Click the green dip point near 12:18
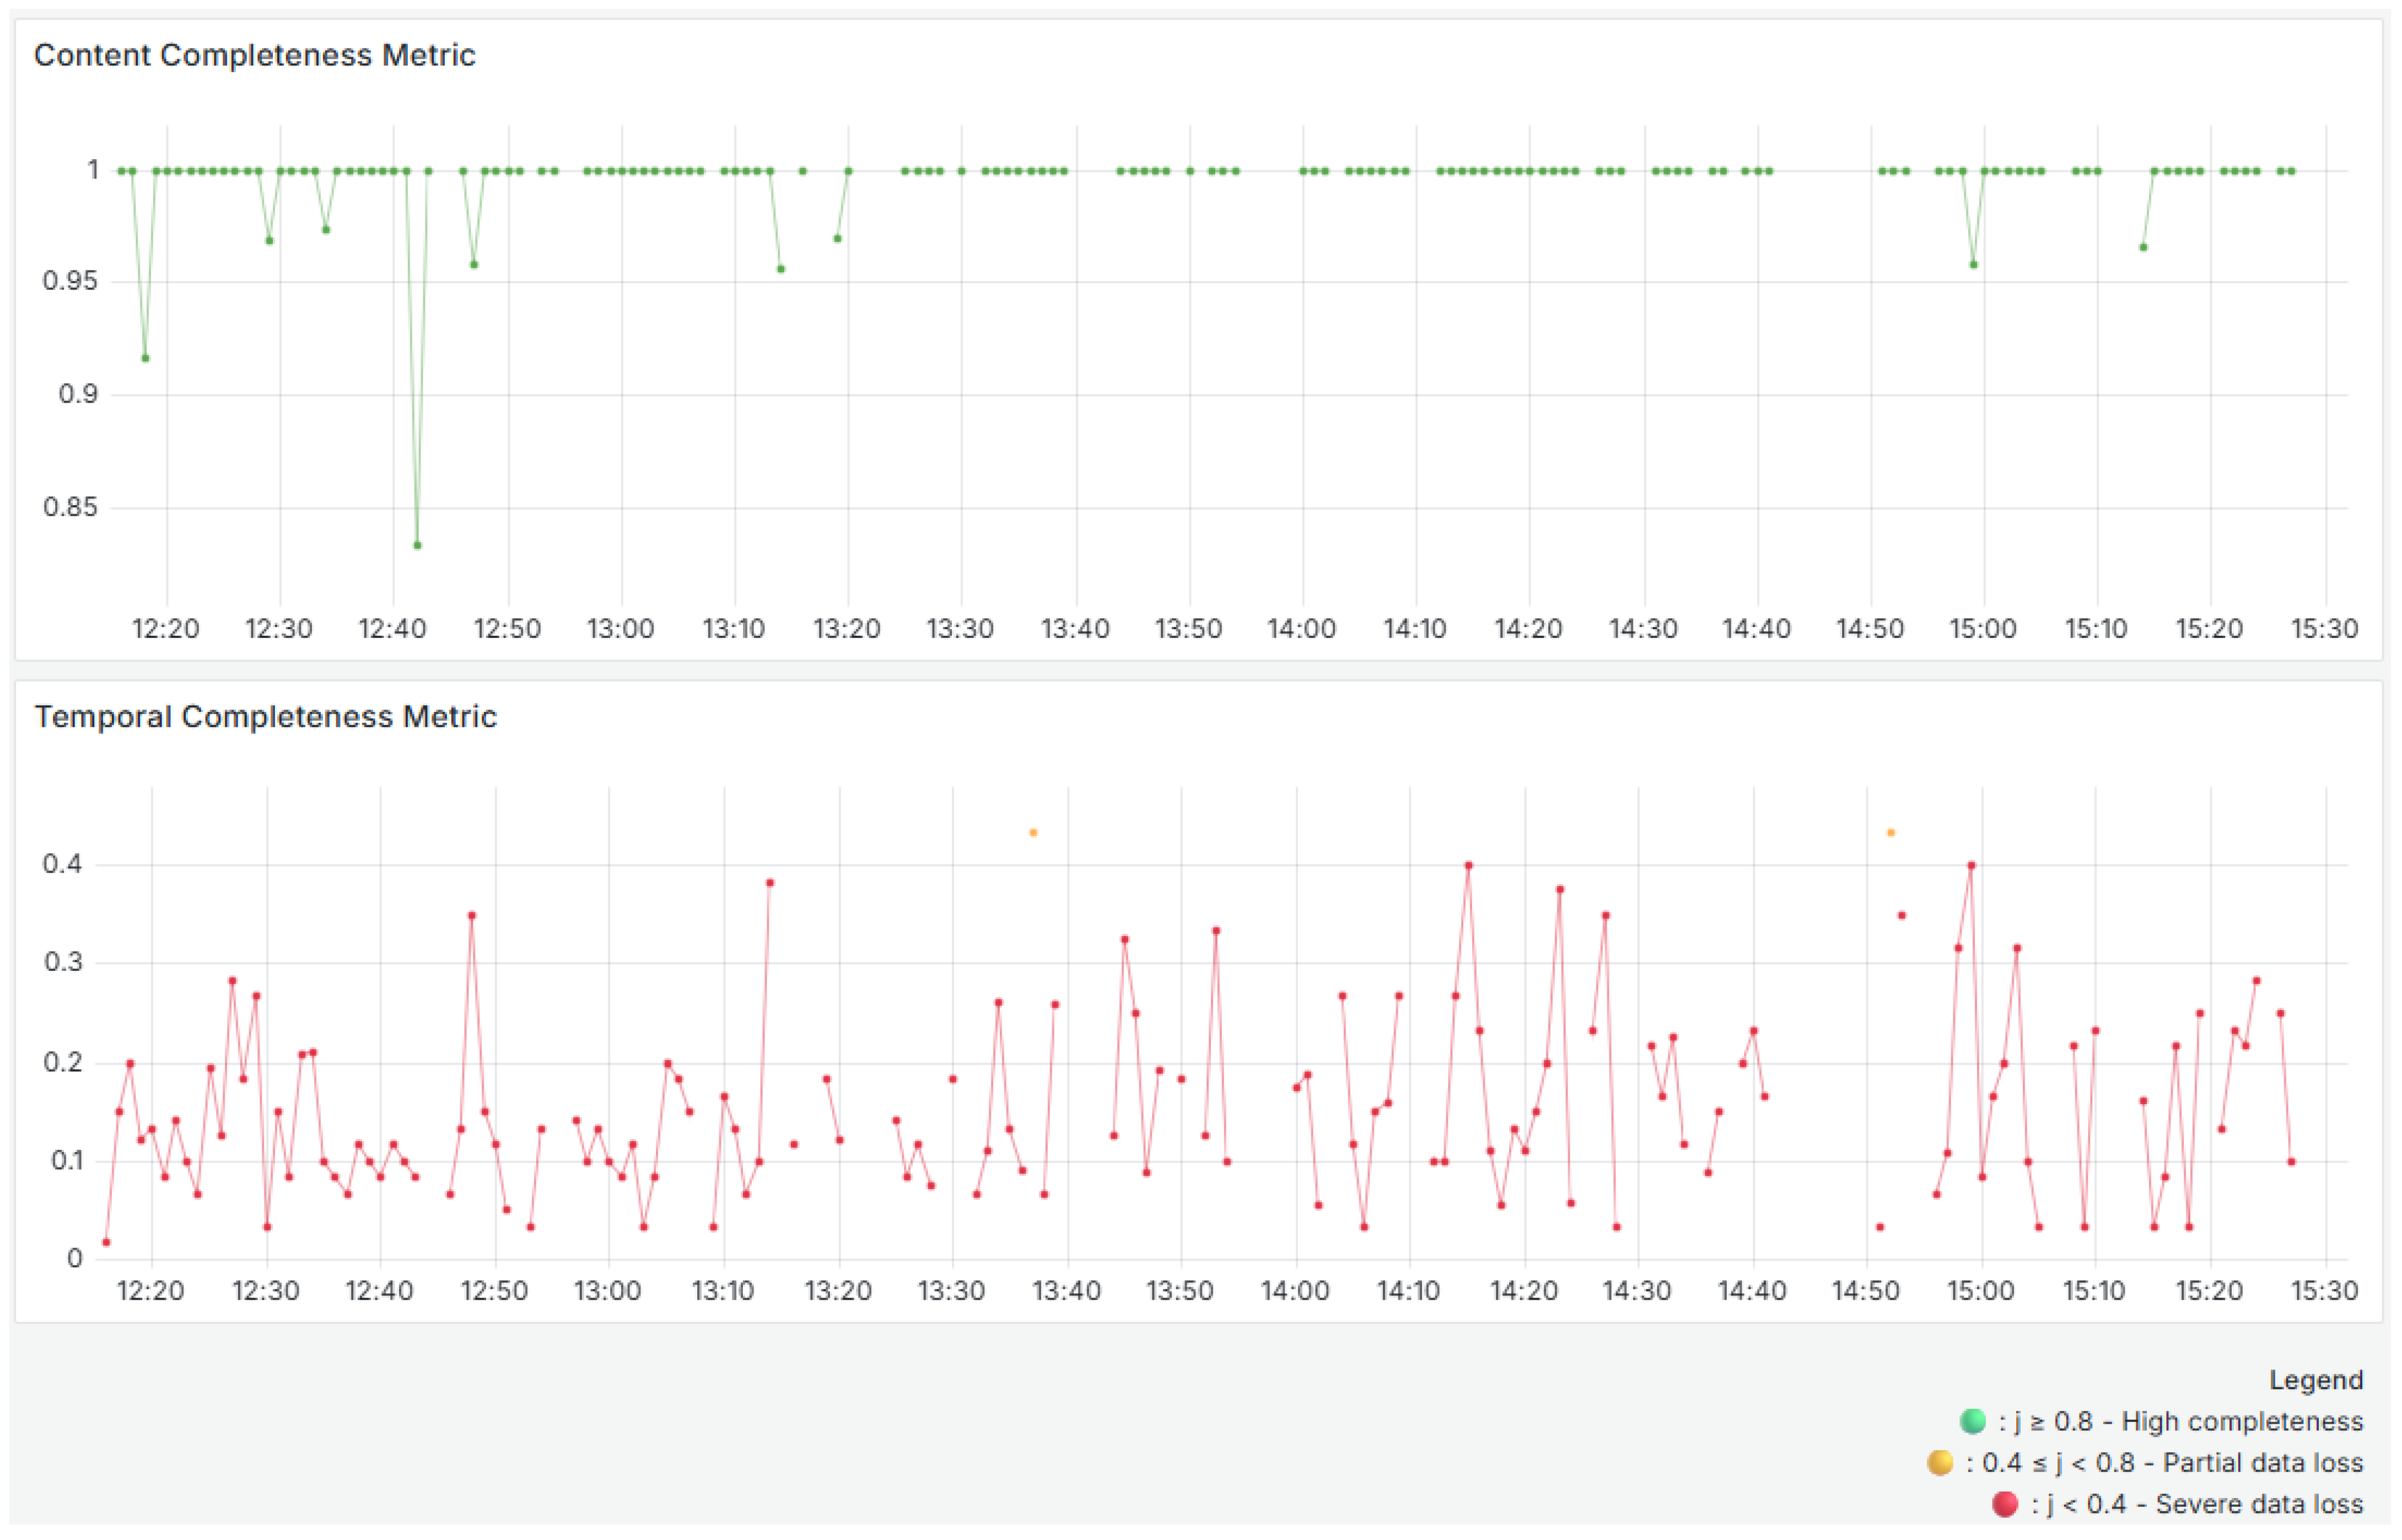Viewport: 2402px width, 1540px height. pyautogui.click(x=145, y=358)
